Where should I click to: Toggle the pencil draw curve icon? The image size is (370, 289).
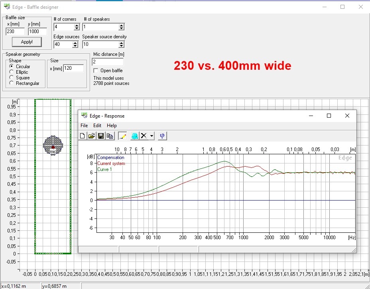point(122,136)
